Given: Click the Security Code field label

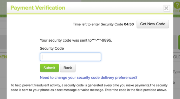Looking at the screenshot, I should 52,48.
